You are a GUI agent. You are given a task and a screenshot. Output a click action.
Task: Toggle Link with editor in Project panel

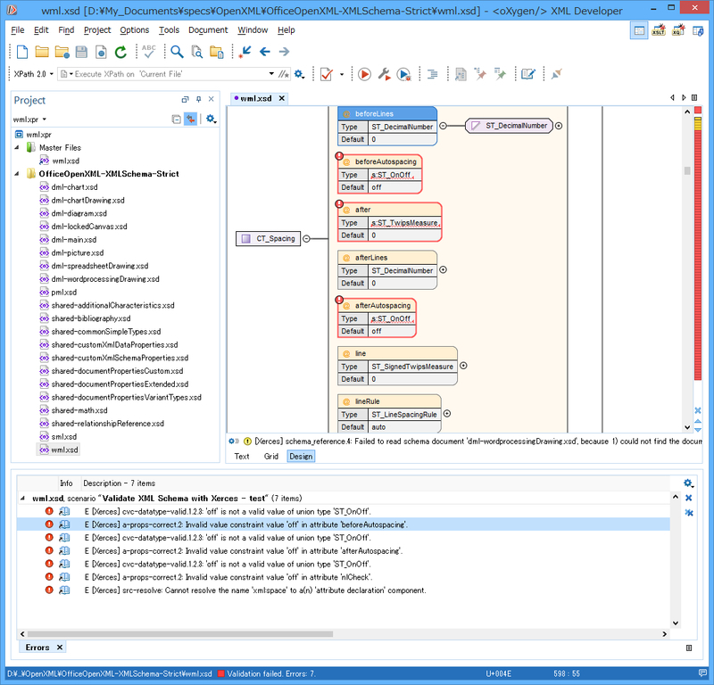[191, 118]
